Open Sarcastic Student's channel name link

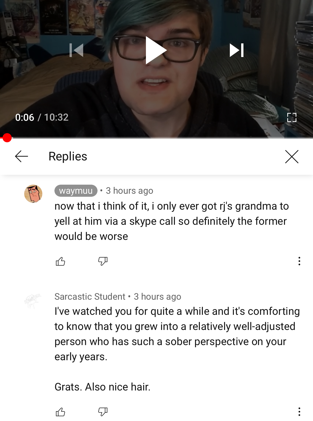coord(90,297)
